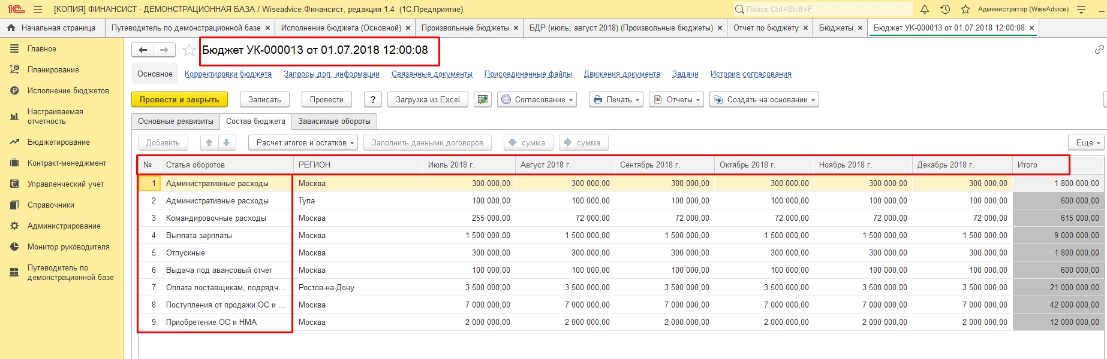The height and width of the screenshot is (359, 1107).
Task: Switch to Зависимые обороты tab
Action: pos(334,121)
